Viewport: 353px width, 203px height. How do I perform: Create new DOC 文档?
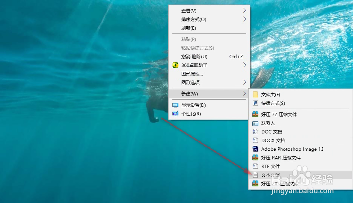coord(301,132)
